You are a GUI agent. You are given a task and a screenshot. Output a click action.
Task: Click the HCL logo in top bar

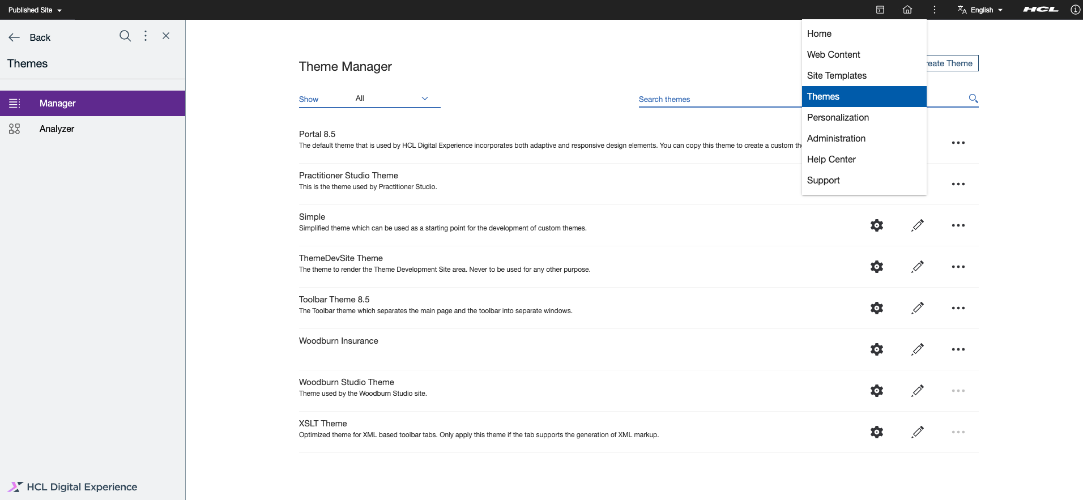[x=1041, y=10]
